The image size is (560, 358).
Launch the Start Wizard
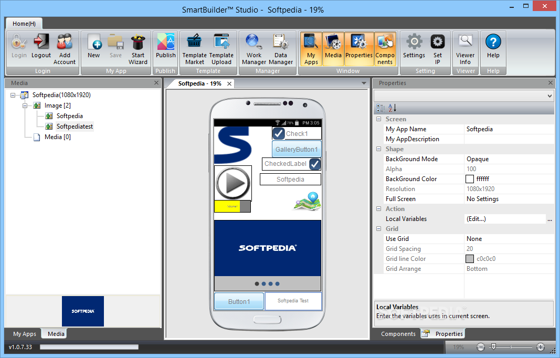138,49
